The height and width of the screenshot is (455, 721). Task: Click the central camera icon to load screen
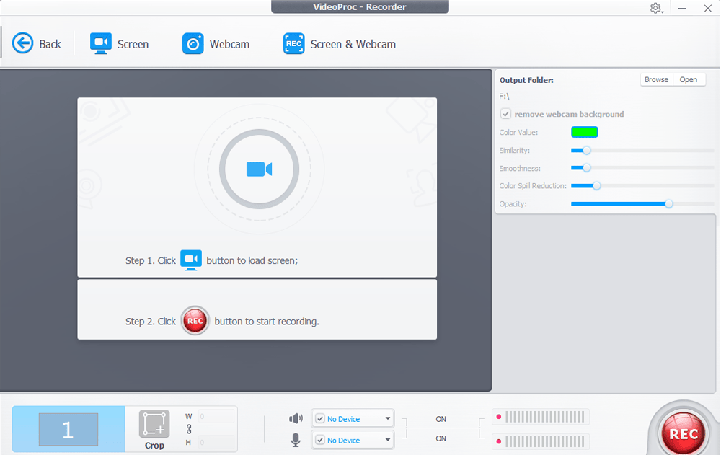click(257, 168)
